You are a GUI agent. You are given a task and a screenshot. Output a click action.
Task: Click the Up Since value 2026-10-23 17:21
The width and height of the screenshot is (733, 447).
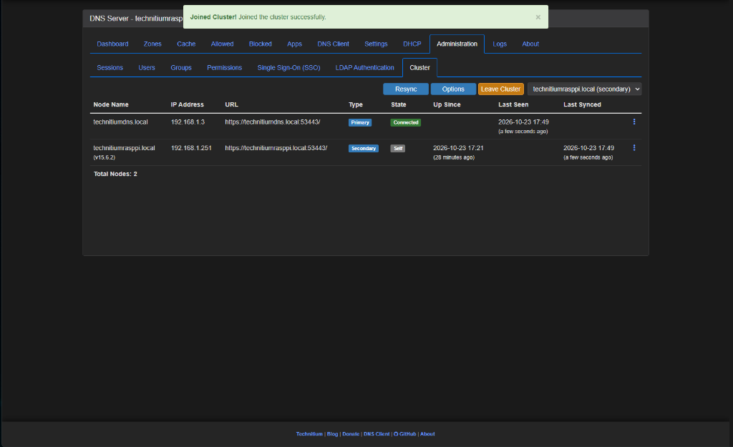(458, 148)
